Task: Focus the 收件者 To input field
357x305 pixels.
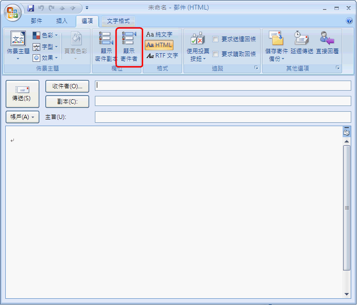Action: pyautogui.click(x=223, y=86)
